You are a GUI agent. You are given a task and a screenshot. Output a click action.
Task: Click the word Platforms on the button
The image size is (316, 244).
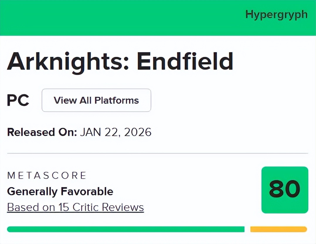[x=116, y=100]
